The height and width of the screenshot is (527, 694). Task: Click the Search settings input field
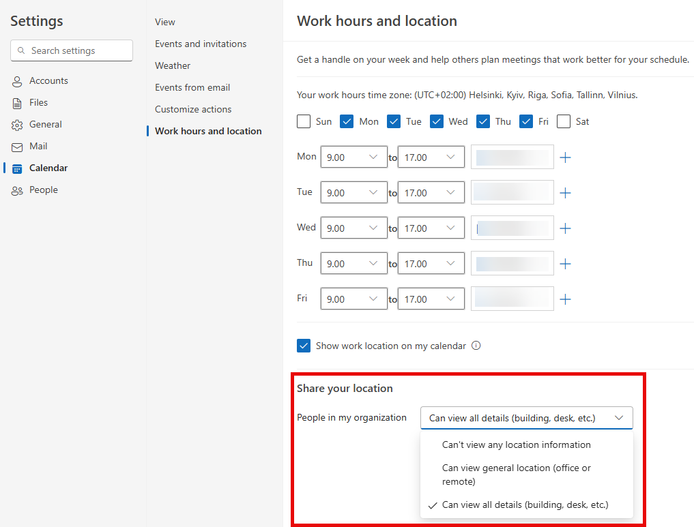click(71, 50)
